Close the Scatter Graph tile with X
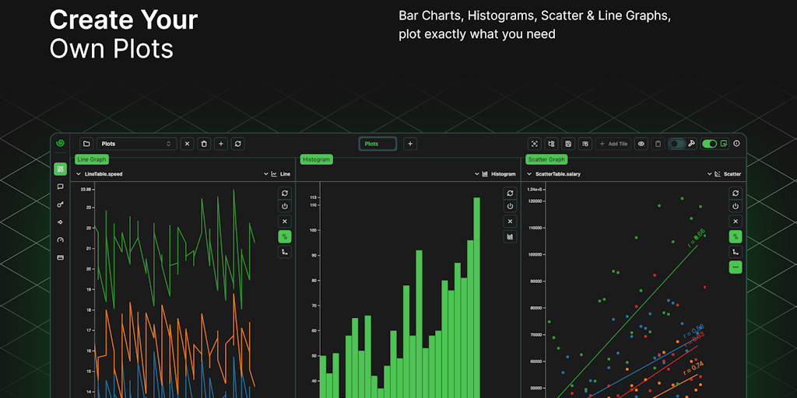Screen dimensions: 797x398 [x=736, y=222]
